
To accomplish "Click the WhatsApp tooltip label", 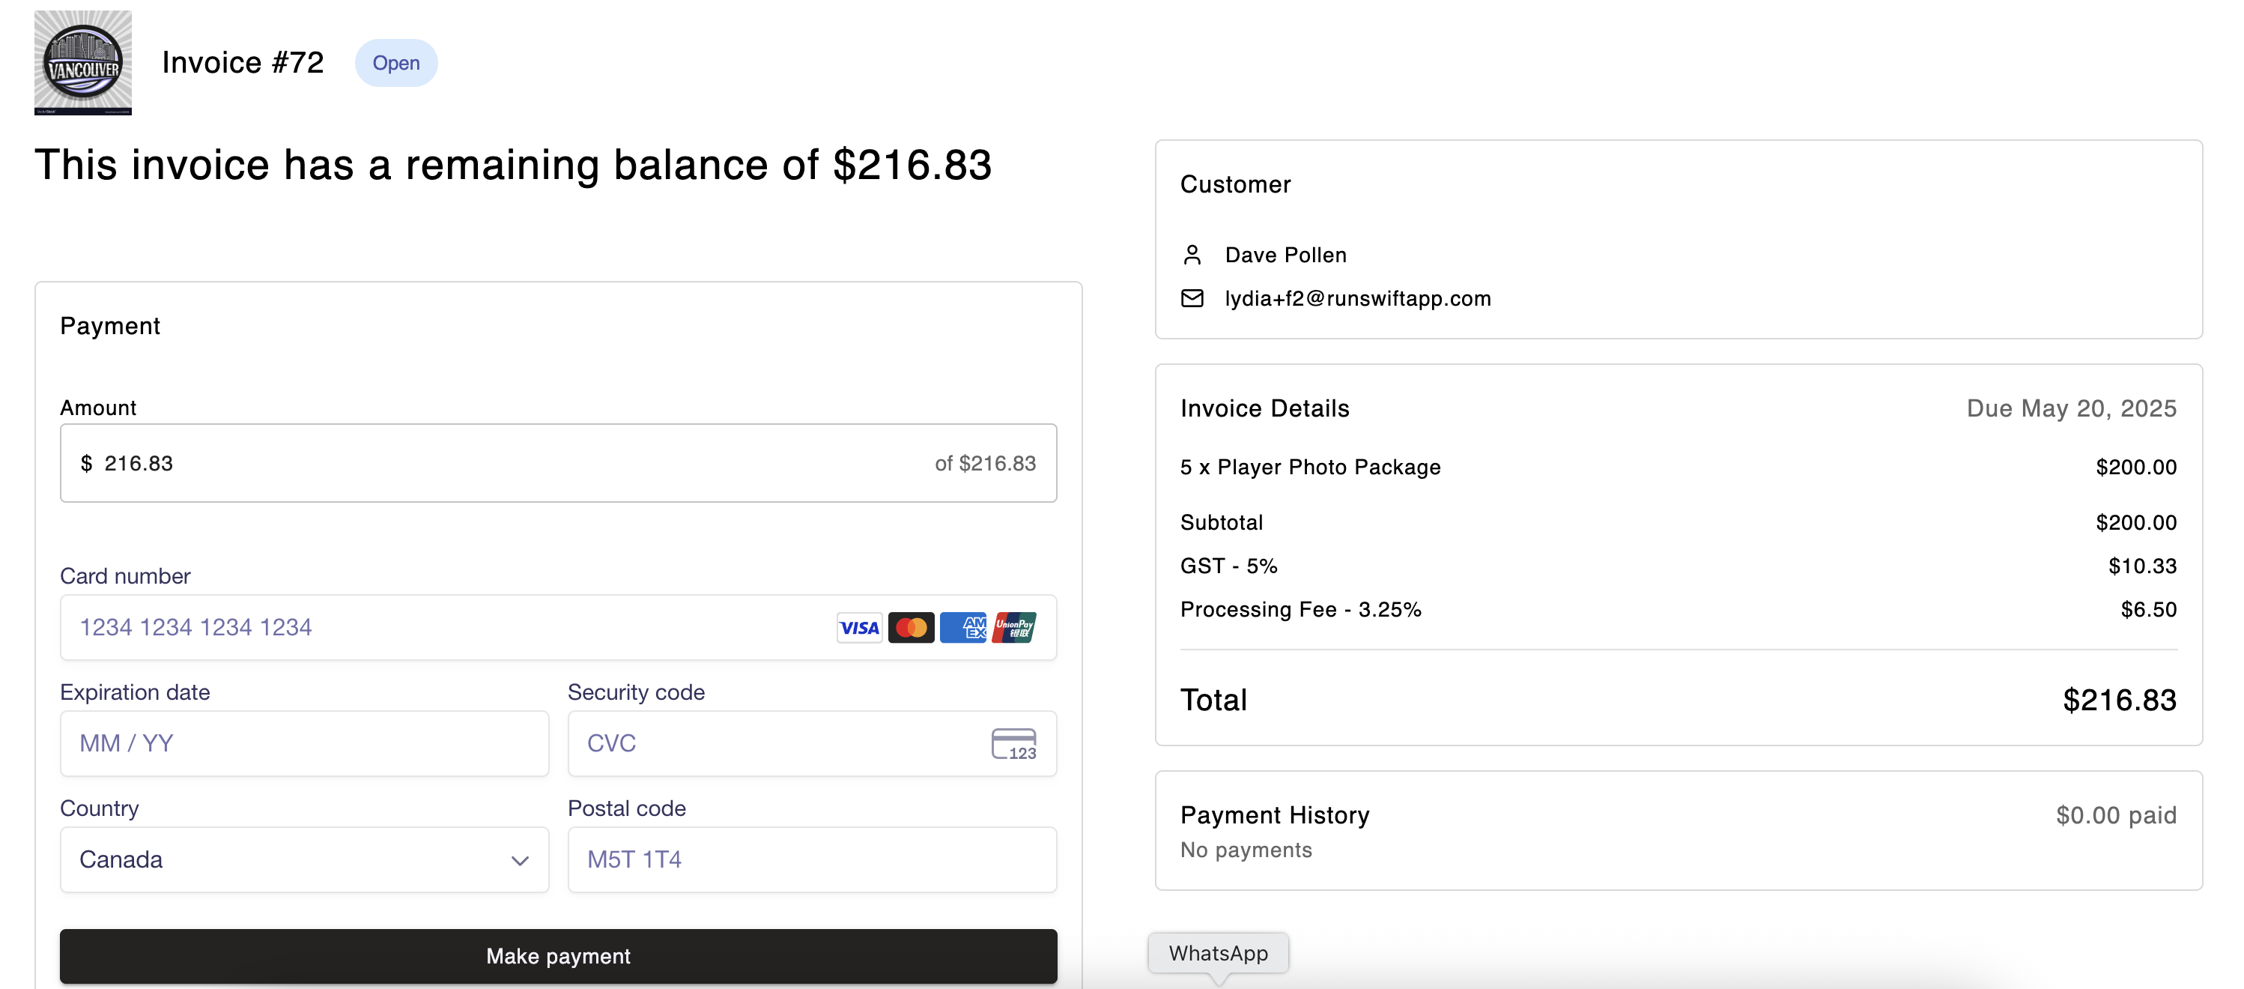I will click(1218, 953).
